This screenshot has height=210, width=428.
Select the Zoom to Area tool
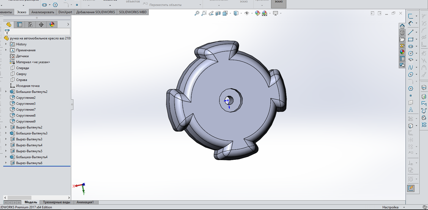[x=204, y=13]
